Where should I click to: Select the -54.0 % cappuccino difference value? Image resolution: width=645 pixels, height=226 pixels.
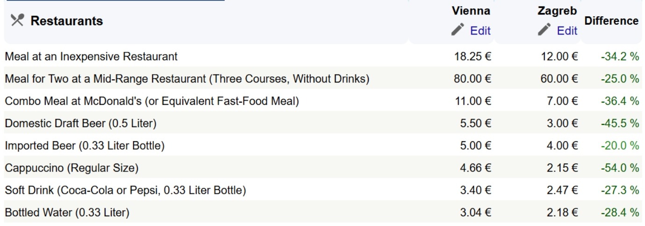[620, 168]
